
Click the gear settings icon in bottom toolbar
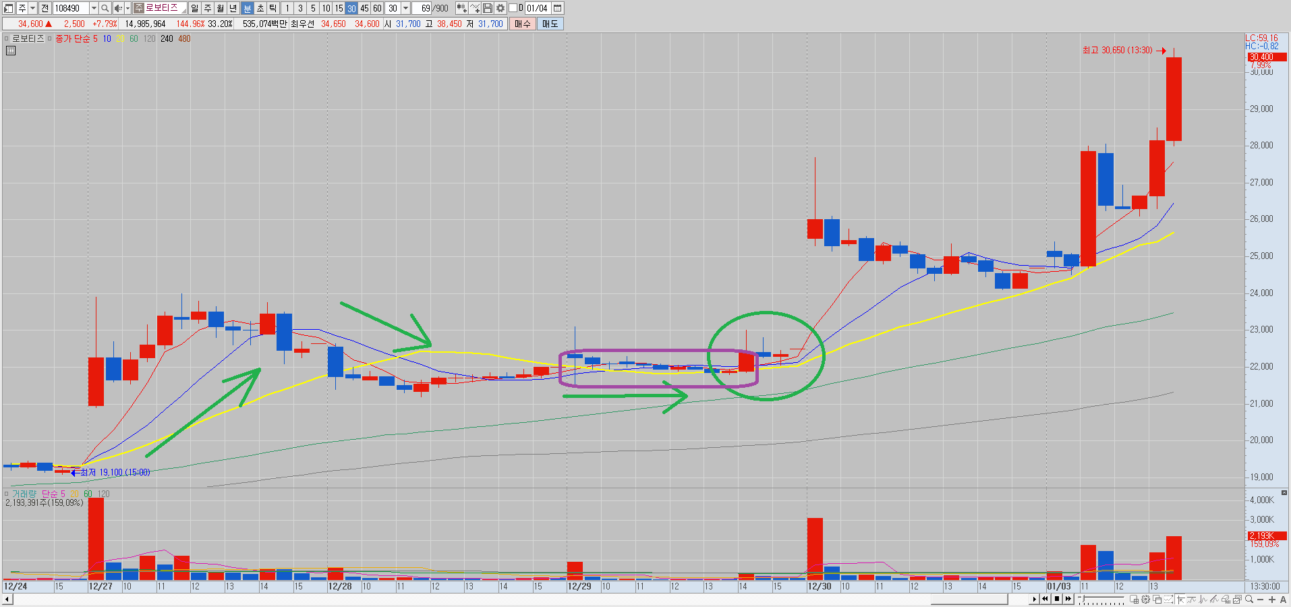click(1145, 599)
